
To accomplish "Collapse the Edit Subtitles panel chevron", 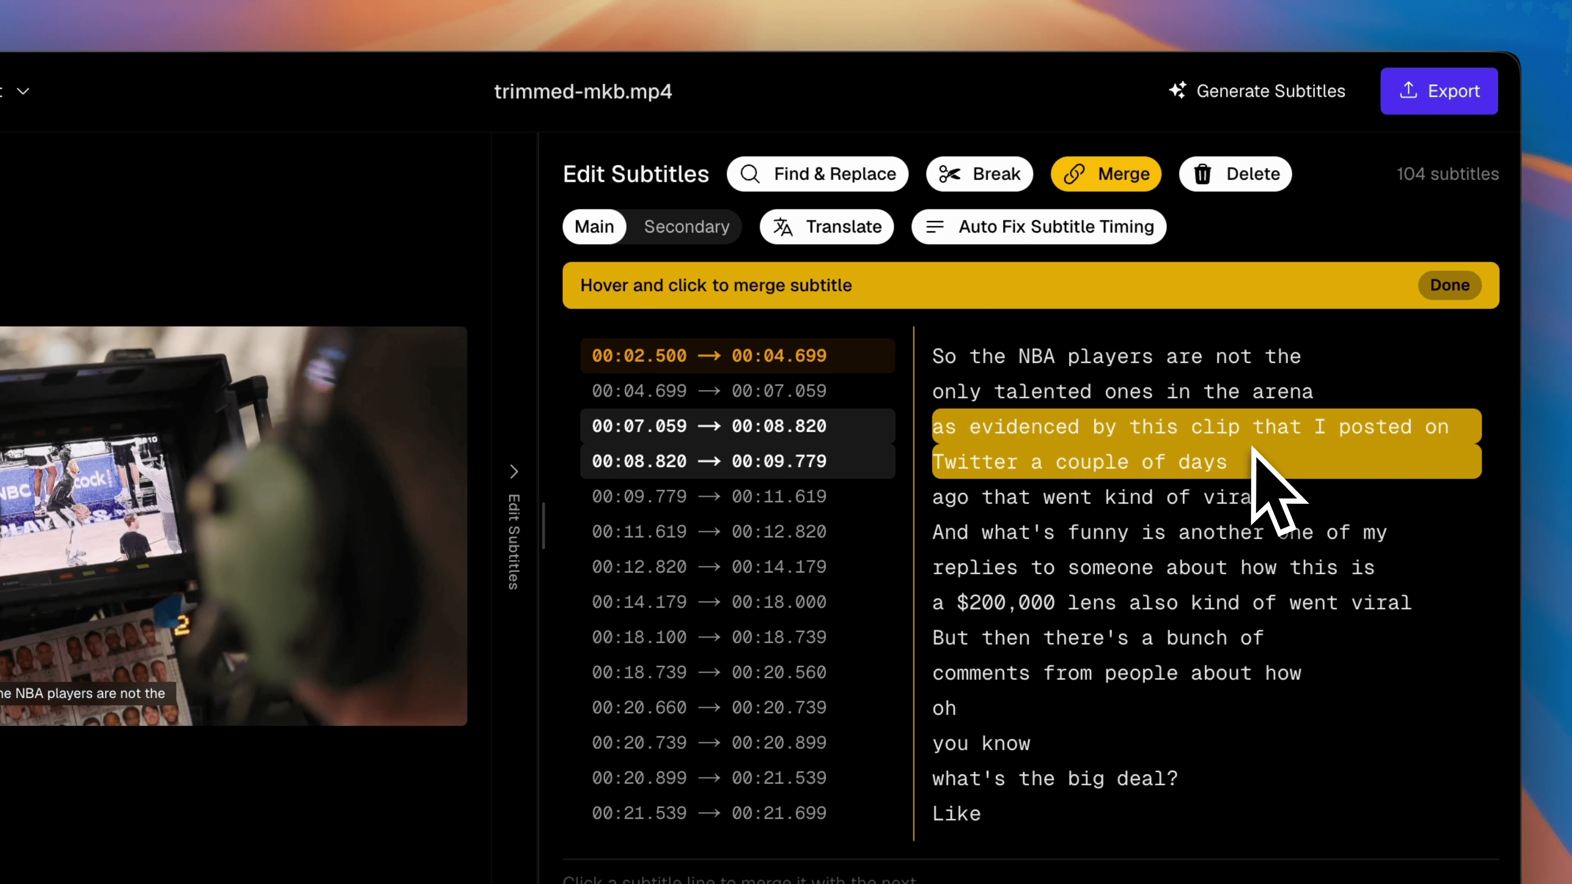I will coord(514,471).
